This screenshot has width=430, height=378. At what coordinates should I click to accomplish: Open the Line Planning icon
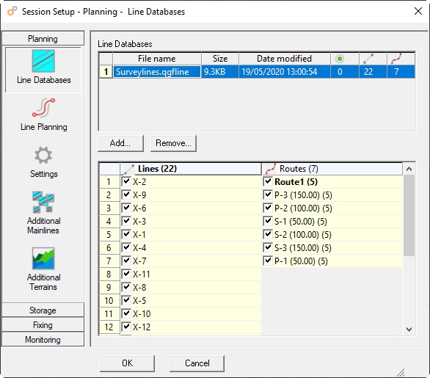[43, 108]
